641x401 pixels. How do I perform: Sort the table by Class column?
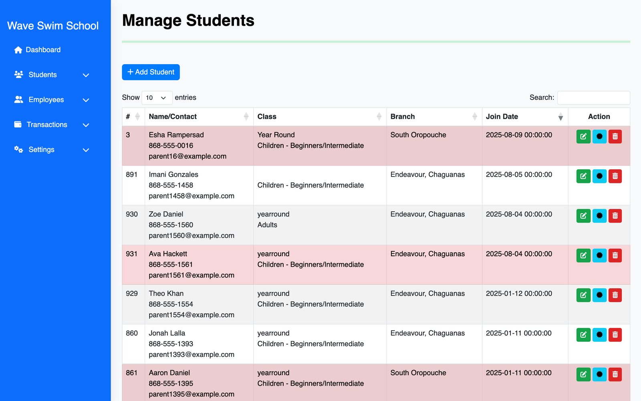320,117
